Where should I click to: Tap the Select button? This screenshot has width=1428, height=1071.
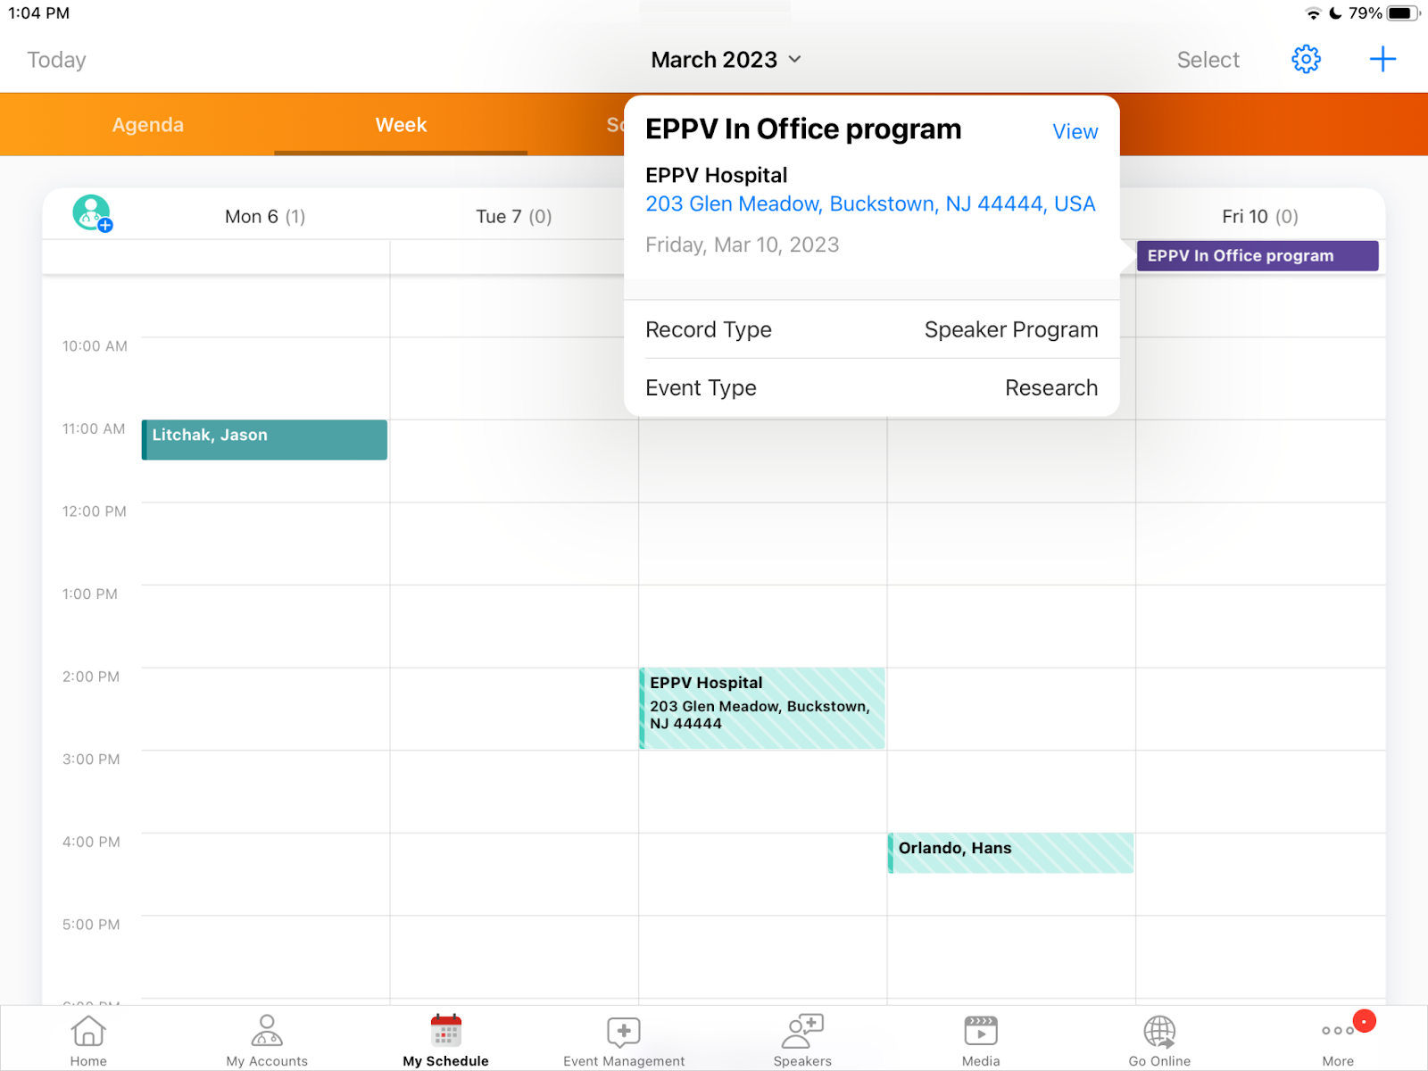1208,60
